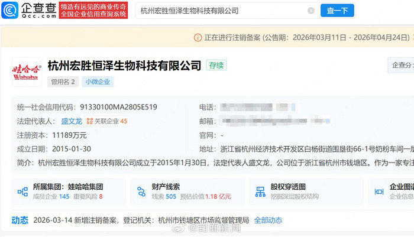Viewport: 414px width, 237px height.
Task: Open the 股权穿透图 card
Action: [306, 191]
